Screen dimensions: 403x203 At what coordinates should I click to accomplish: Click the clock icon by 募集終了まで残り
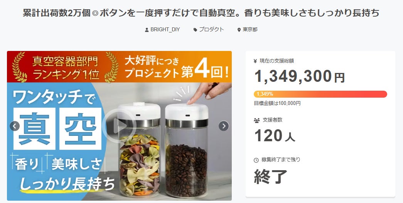[x=256, y=160]
